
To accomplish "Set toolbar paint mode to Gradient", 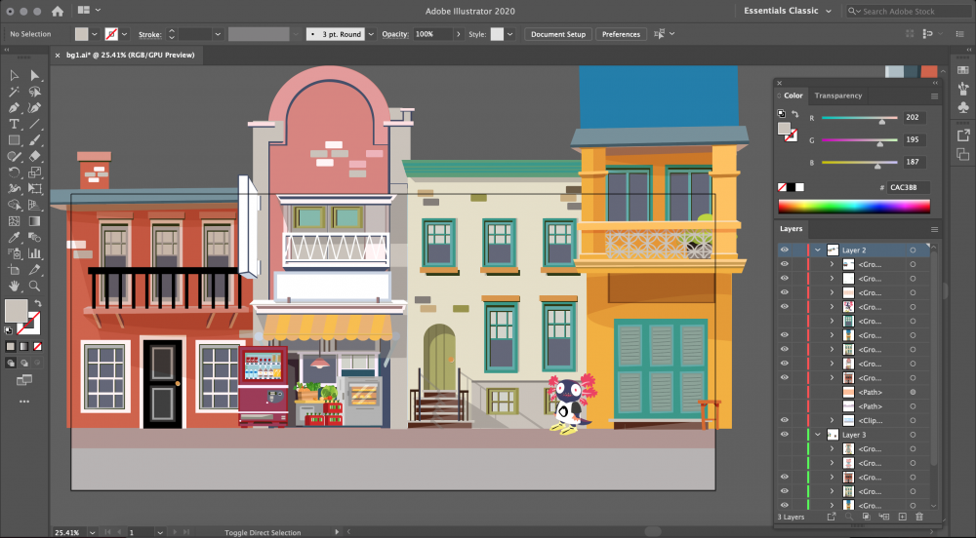I will coord(23,347).
